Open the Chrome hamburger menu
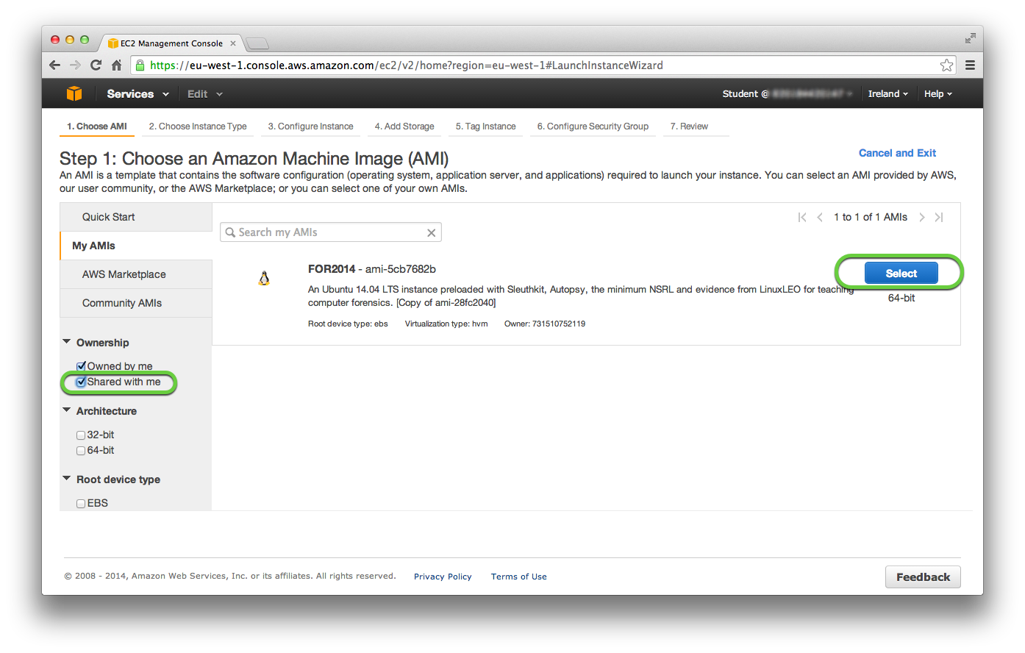Viewport: 1025px width, 653px height. 970,65
